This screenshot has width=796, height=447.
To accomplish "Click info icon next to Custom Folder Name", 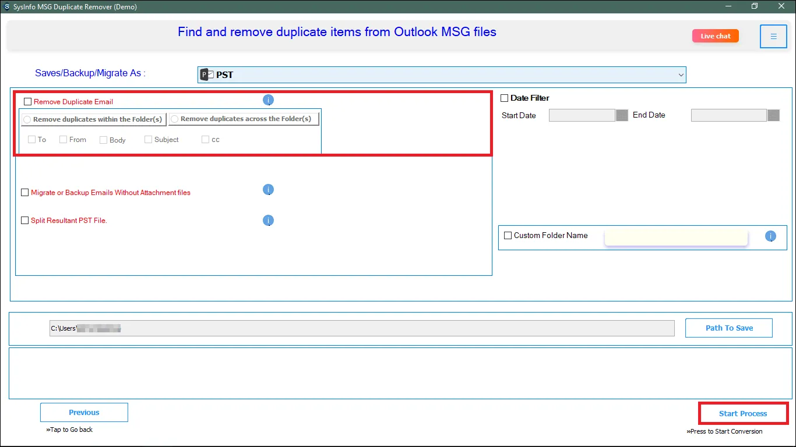I will click(770, 236).
